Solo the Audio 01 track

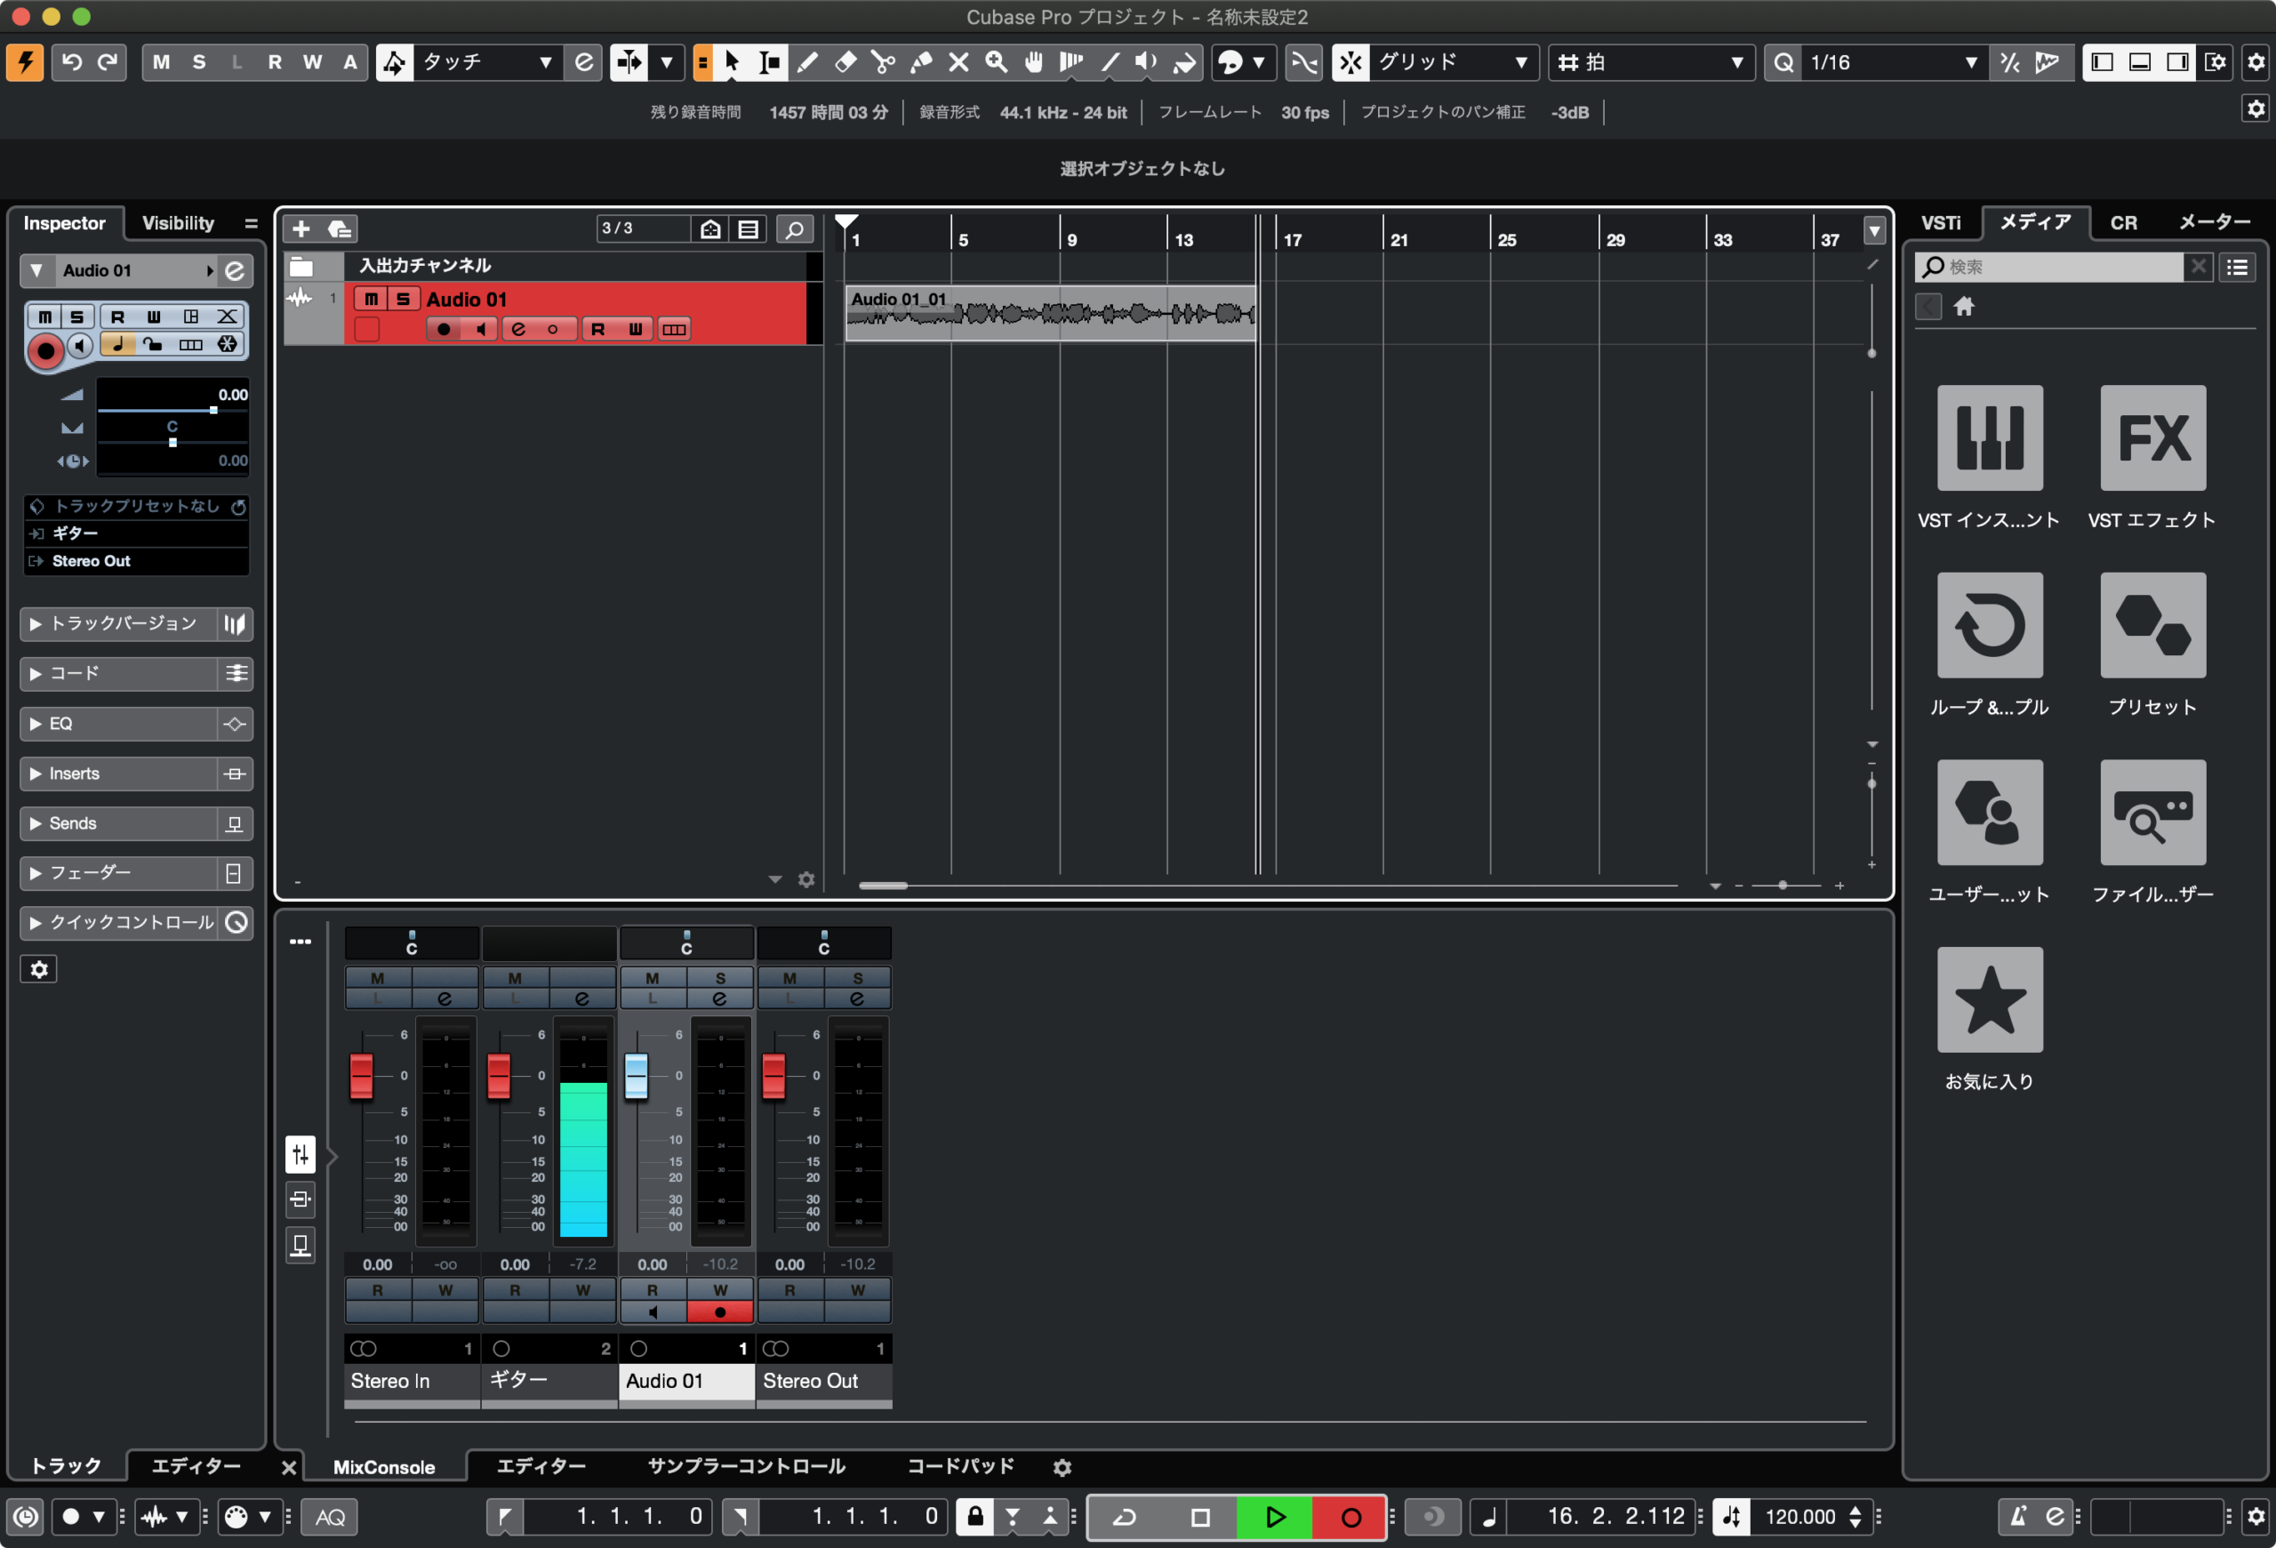[403, 299]
